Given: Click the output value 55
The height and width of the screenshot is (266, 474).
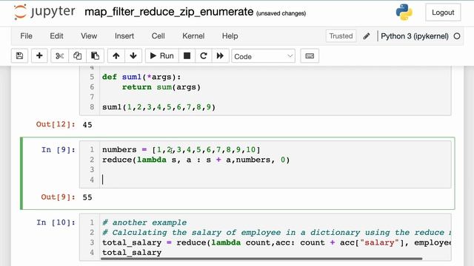Looking at the screenshot, I should tap(87, 197).
